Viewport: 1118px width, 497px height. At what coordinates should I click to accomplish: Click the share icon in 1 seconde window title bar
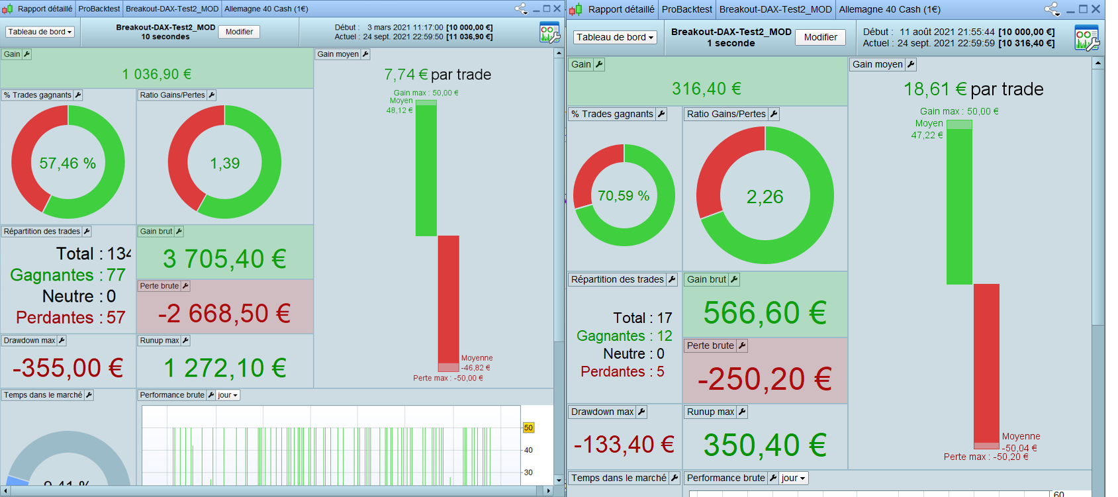click(x=1052, y=9)
